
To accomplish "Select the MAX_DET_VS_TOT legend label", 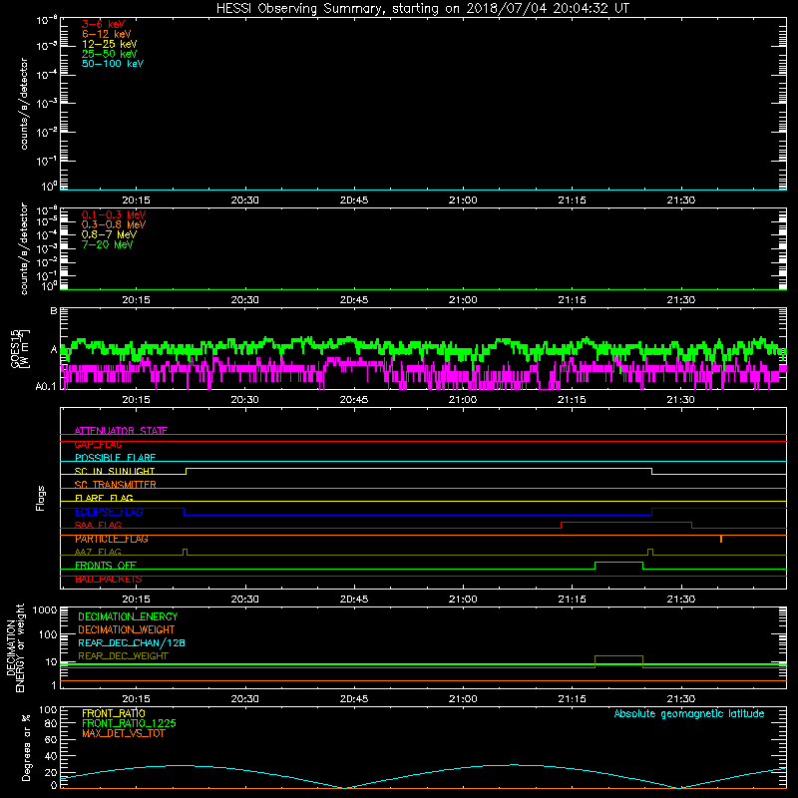I will coord(124,733).
